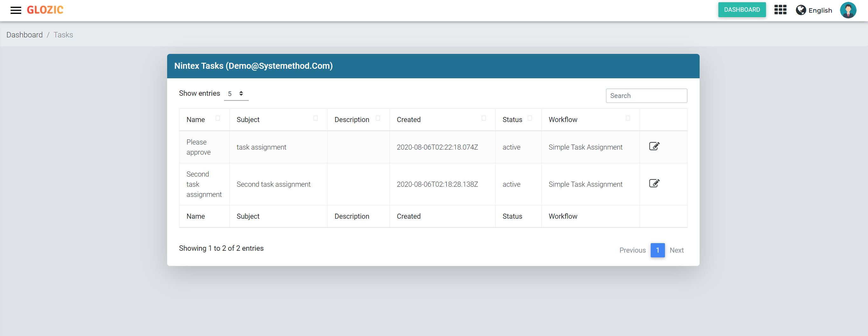Screen dimensions: 868x336
Task: Sort table by Status column icon
Action: click(530, 118)
